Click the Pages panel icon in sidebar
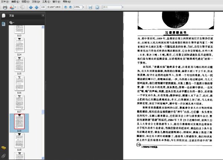 (x=4, y=16)
